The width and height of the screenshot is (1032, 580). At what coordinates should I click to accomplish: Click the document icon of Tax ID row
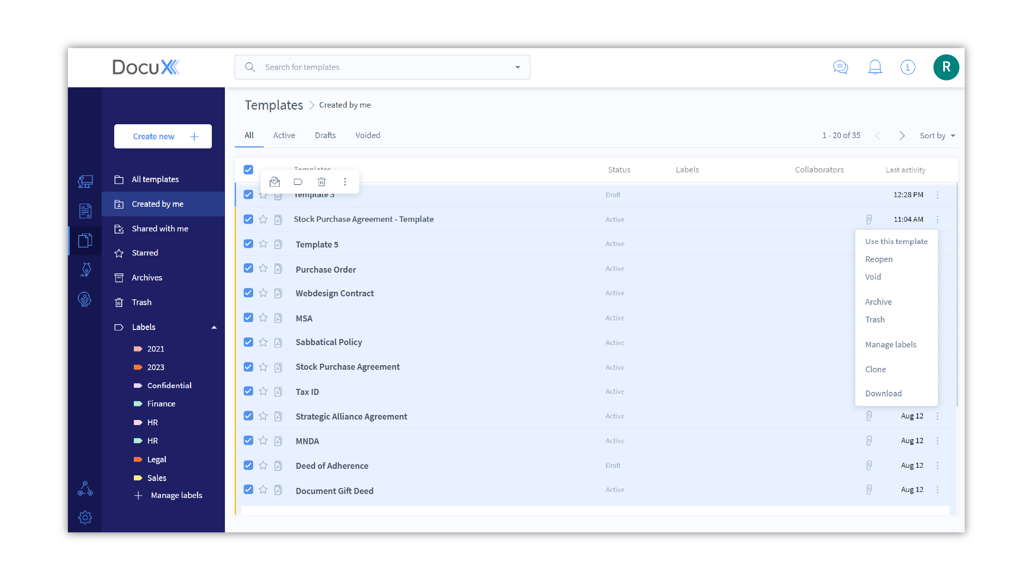click(278, 392)
